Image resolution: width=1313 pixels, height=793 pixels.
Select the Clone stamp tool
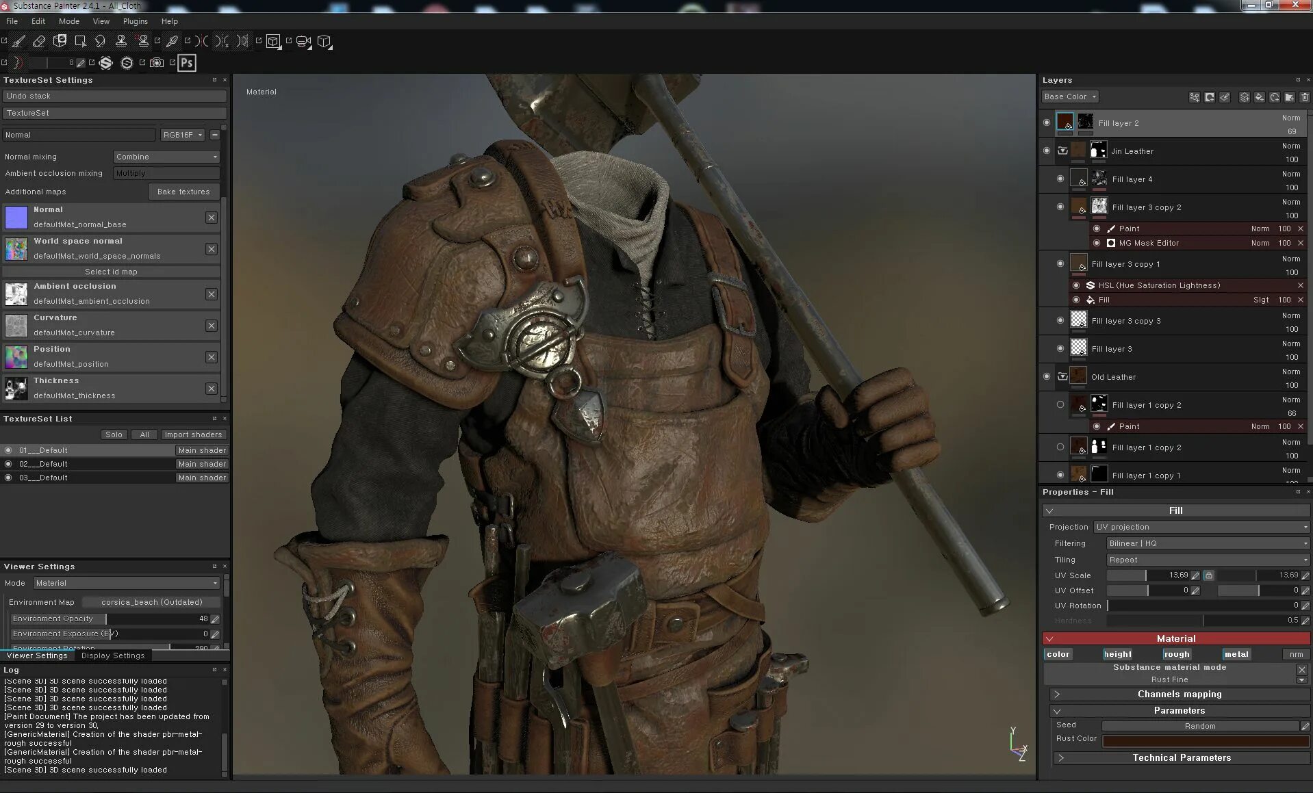(x=121, y=41)
